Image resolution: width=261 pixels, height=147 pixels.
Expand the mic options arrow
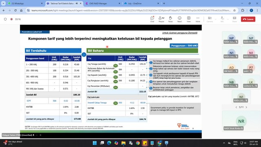click(x=228, y=19)
